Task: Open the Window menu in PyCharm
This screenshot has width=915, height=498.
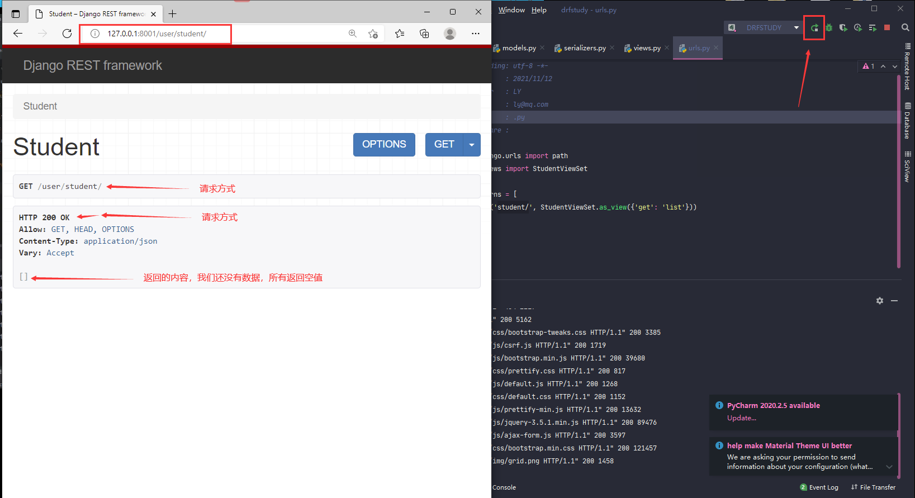Action: pyautogui.click(x=511, y=10)
